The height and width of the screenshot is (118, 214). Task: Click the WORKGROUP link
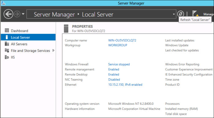pos(118,45)
